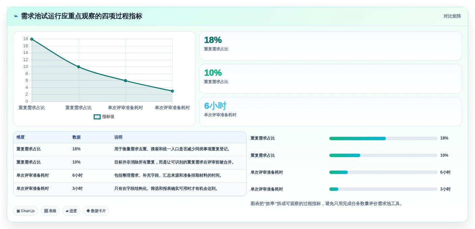Click the lightning bolt icon beside the title
This screenshot has height=229, width=475.
point(16,16)
